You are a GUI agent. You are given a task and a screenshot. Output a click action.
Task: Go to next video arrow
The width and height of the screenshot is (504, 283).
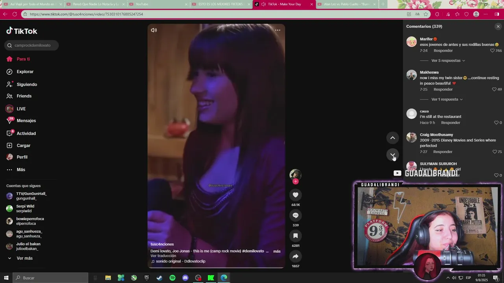[x=393, y=155]
